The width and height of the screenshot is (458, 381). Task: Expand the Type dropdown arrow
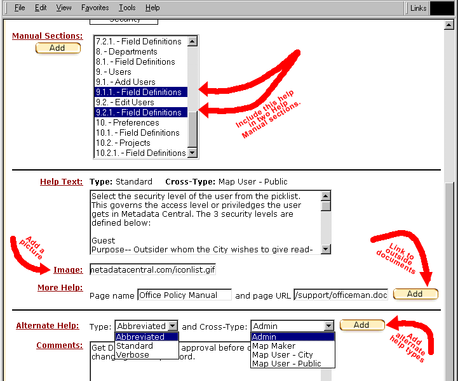point(172,326)
